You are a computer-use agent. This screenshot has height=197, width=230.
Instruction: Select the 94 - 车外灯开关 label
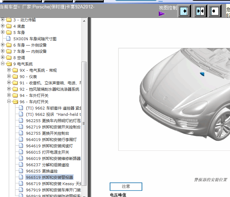[x=34, y=96]
